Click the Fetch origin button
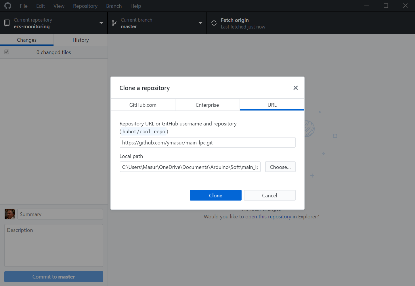The image size is (415, 286). tap(256, 23)
